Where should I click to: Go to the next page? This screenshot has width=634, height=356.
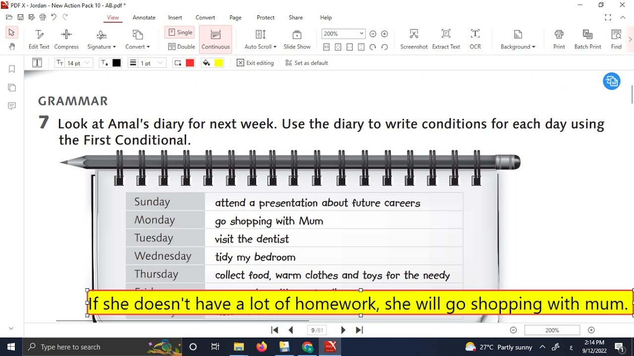343,330
